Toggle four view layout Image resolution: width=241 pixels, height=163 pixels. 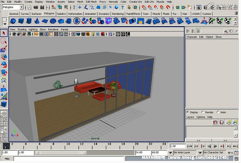tap(4, 122)
